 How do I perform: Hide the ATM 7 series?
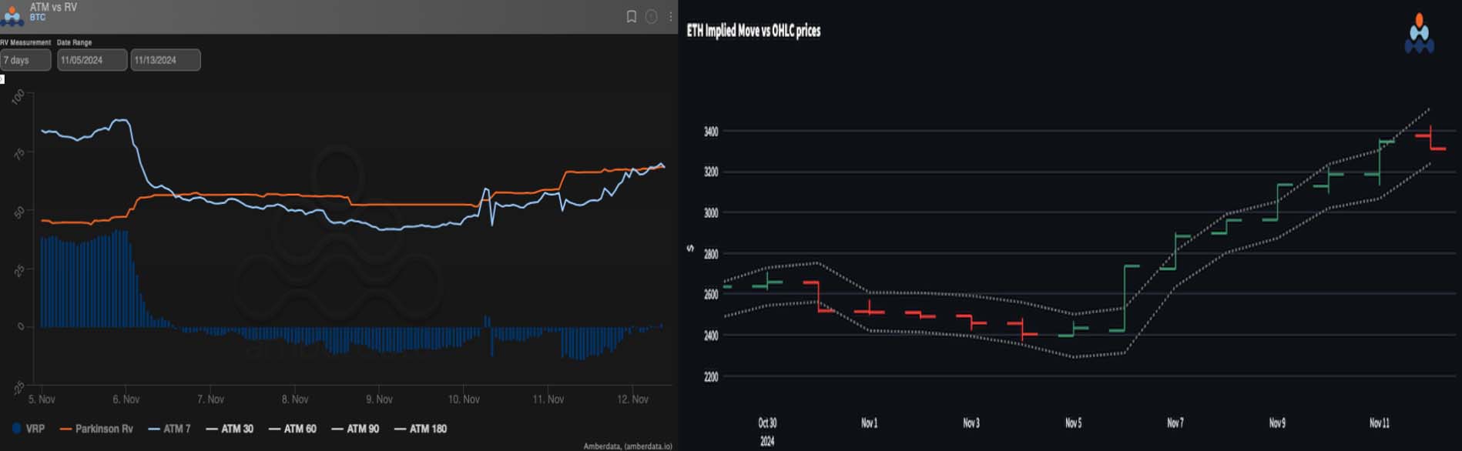[x=169, y=429]
